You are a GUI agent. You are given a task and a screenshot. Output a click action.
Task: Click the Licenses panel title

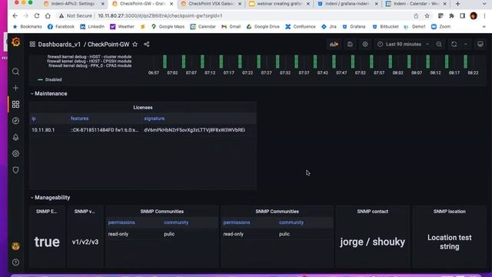(143, 108)
